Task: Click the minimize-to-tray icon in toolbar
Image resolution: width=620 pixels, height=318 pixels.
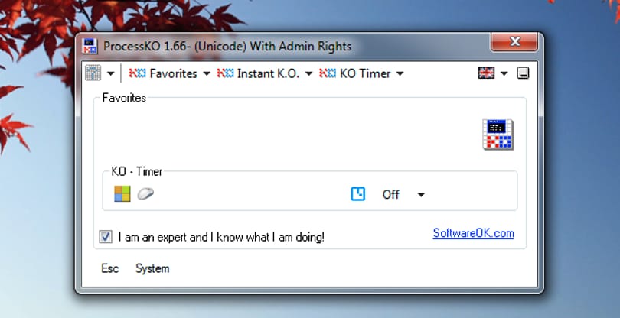Action: tap(523, 73)
